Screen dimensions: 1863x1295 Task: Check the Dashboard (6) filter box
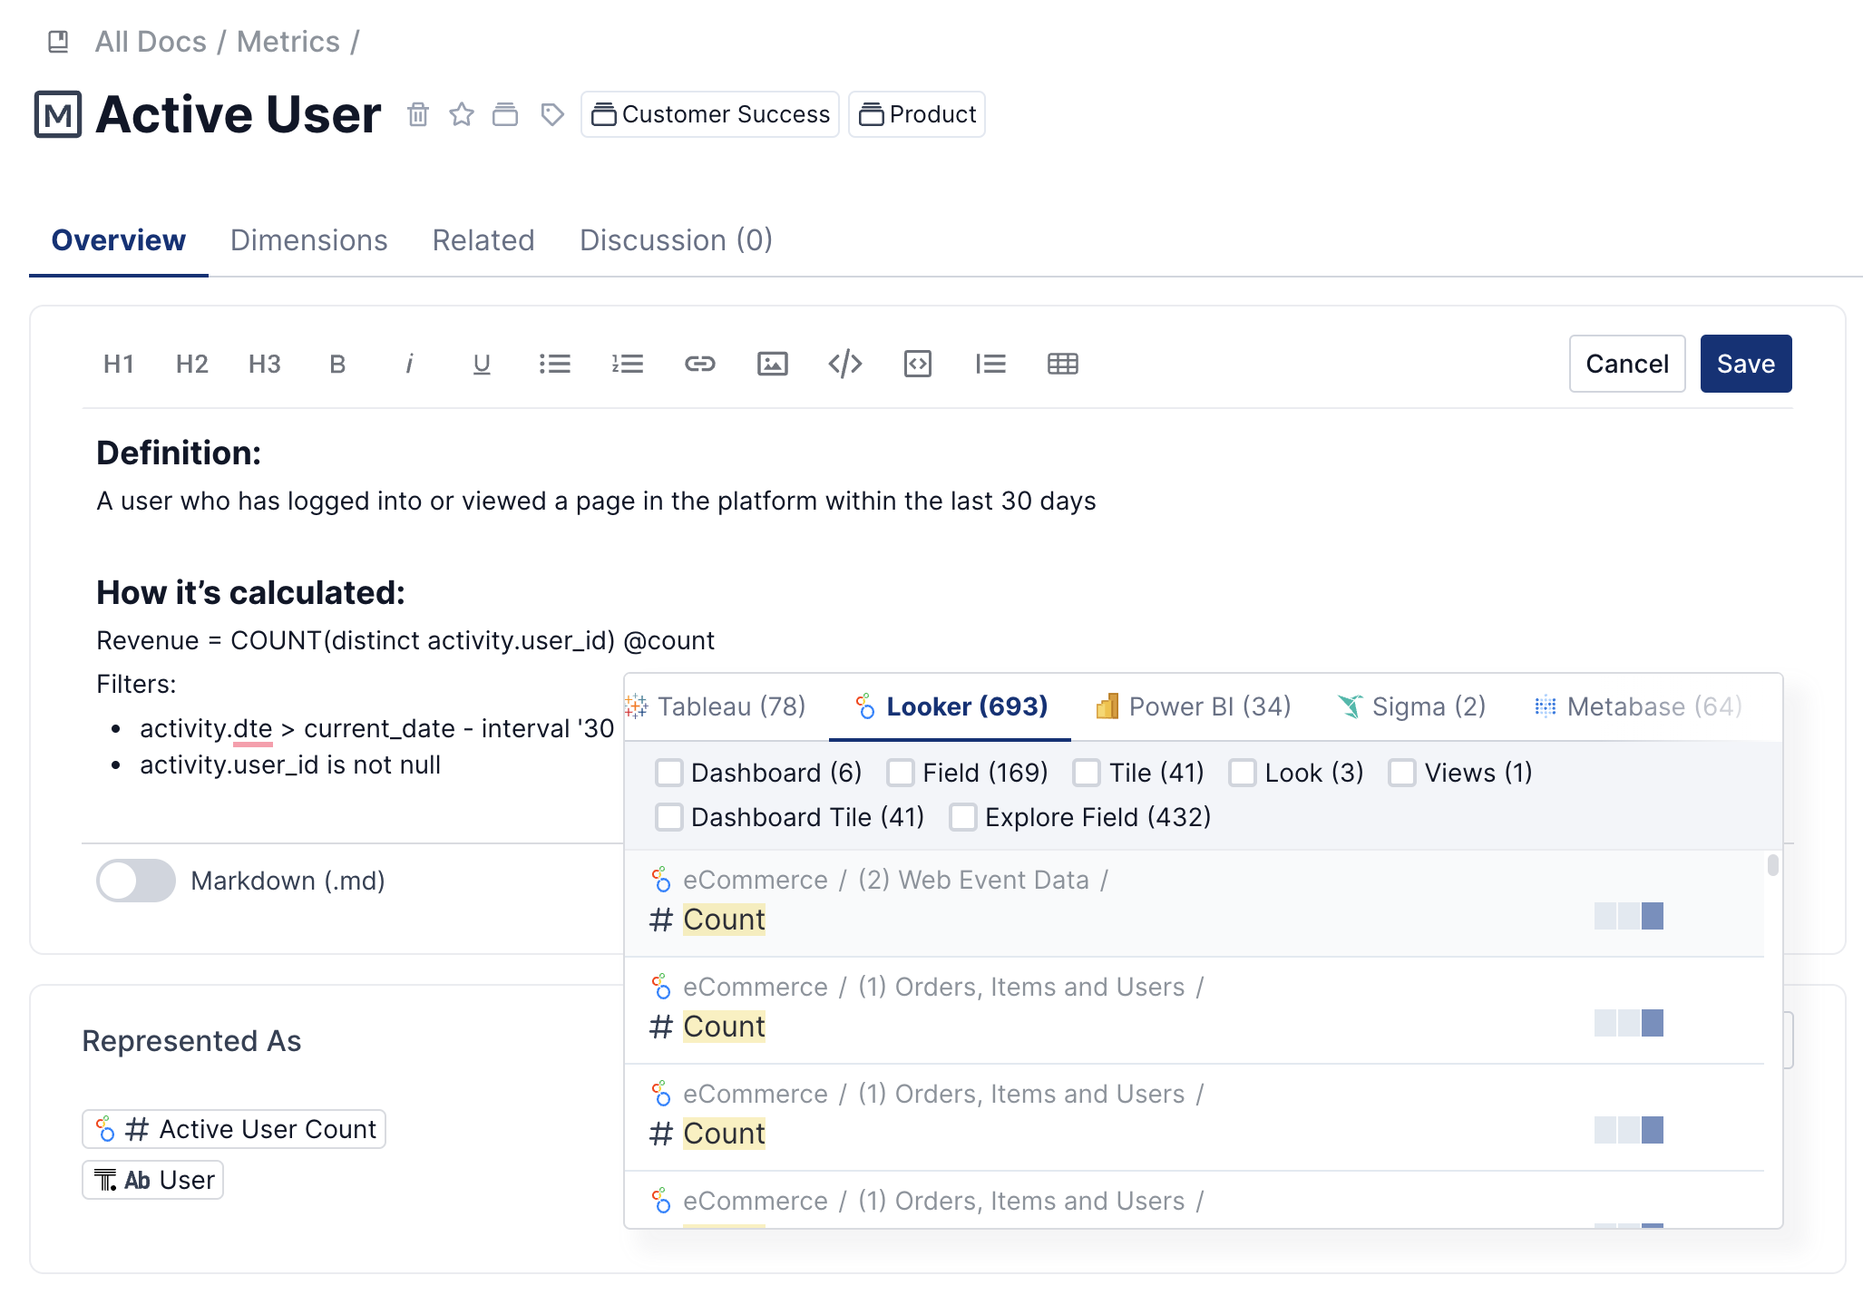[669, 773]
